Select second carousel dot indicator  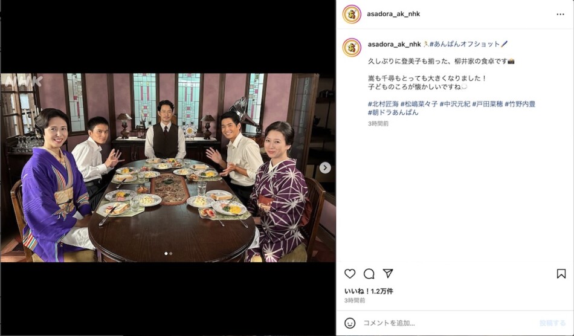pos(170,253)
